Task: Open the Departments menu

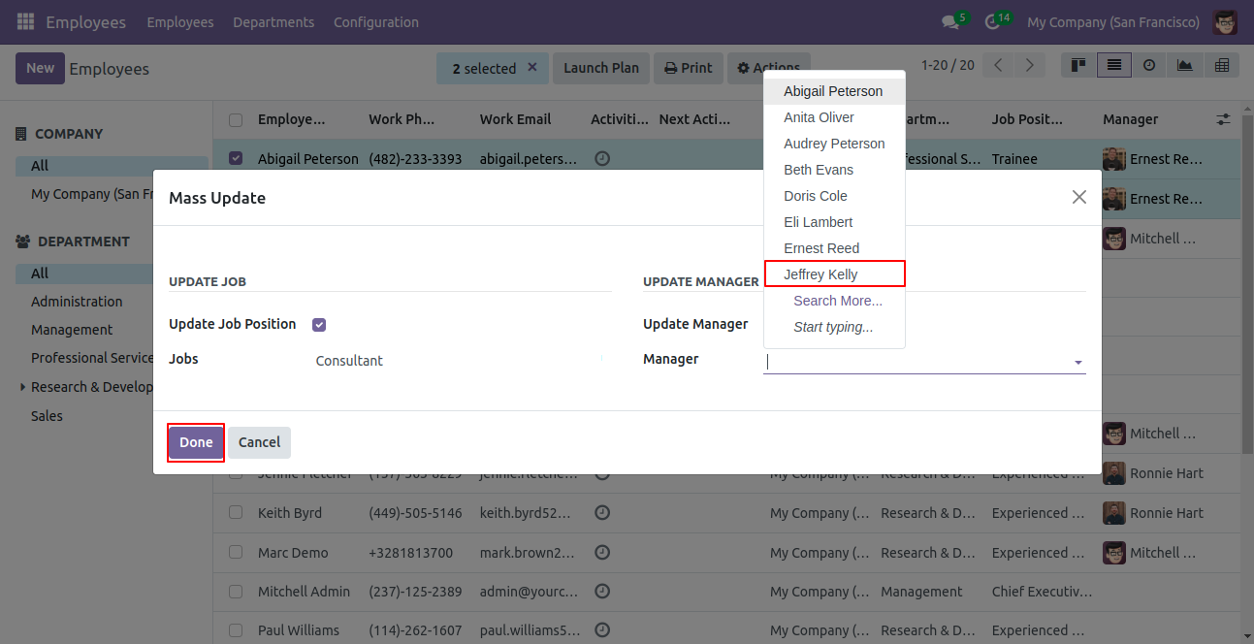Action: click(x=273, y=22)
